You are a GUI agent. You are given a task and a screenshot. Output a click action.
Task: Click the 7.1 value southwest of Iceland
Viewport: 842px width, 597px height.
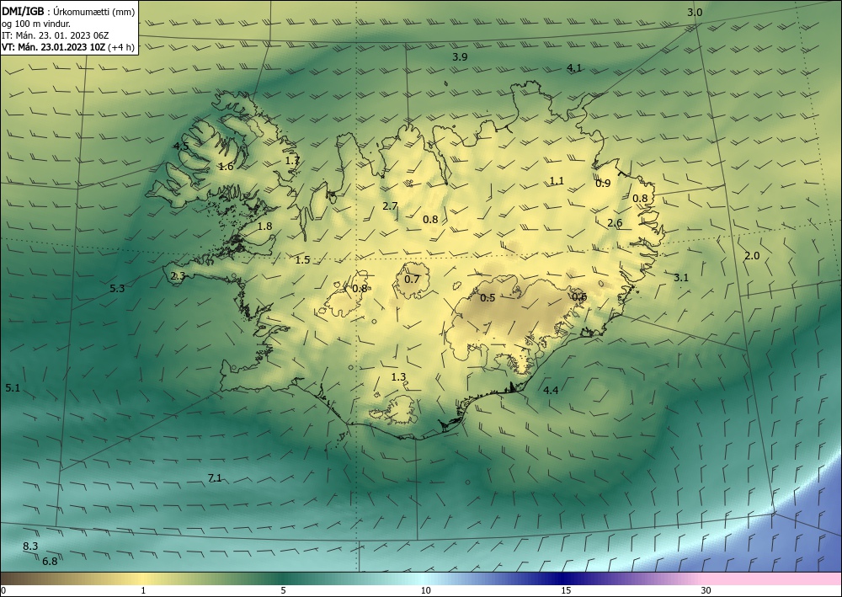(x=215, y=477)
